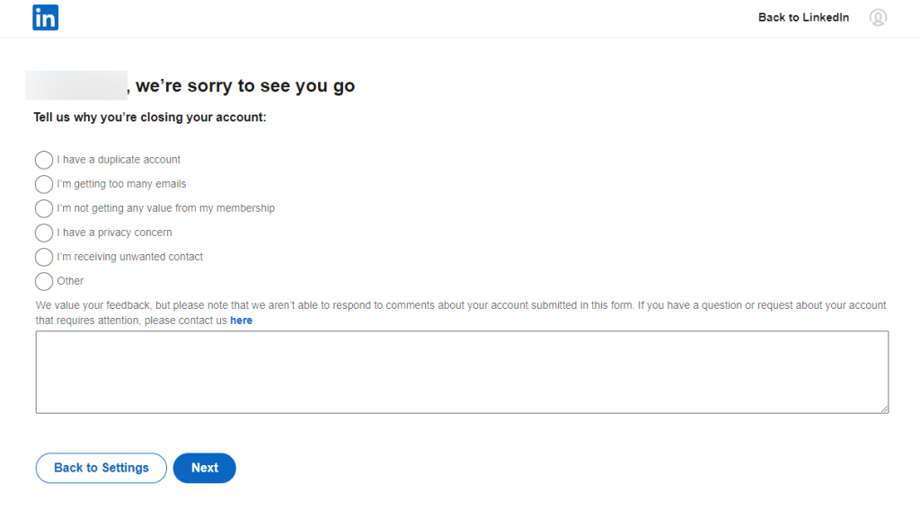Screen dimensions: 920x519
Task: Select 'I'm receiving unwanted contact'
Action: coord(43,257)
